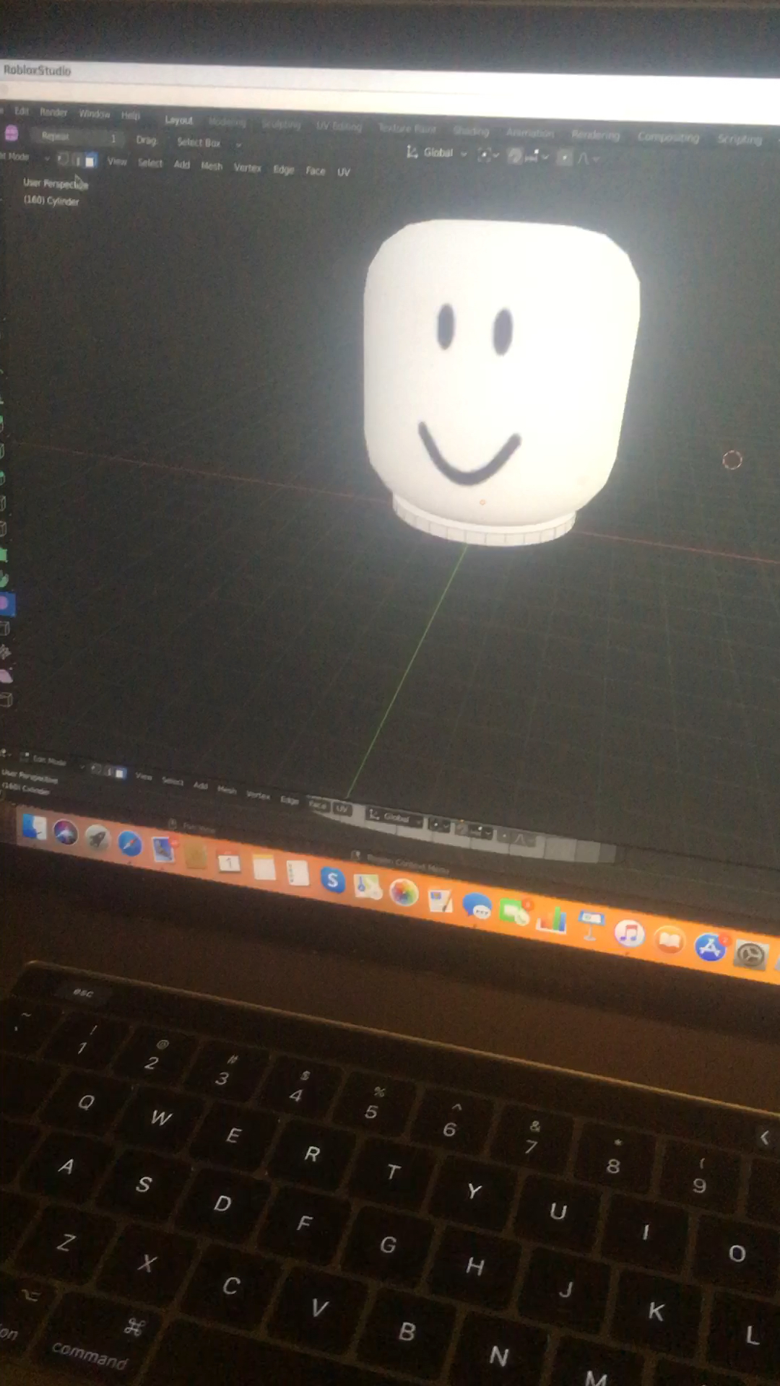Expand snapping options dropdown in top header
Image resolution: width=780 pixels, height=1386 pixels.
[538, 157]
